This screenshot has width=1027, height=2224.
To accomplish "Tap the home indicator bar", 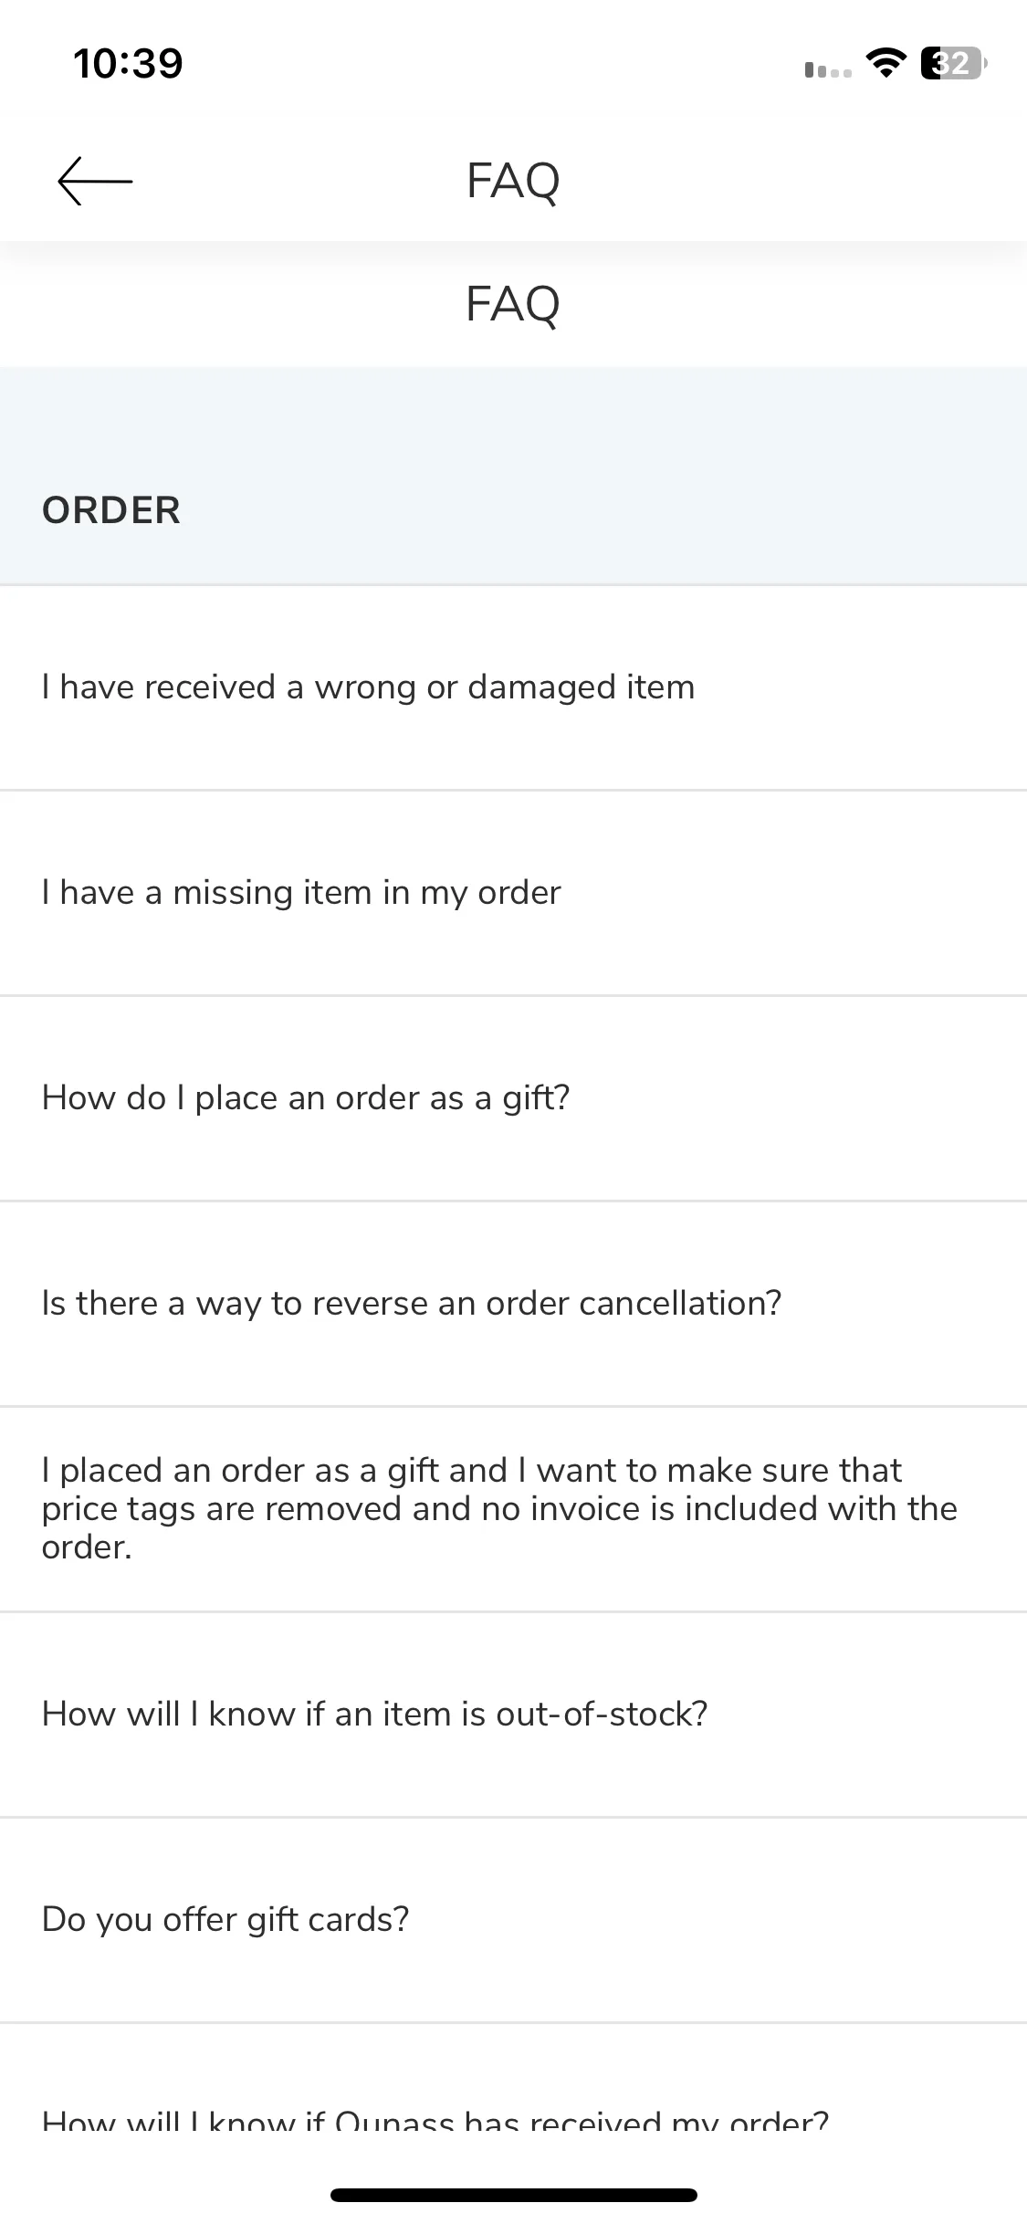I will (x=514, y=2195).
